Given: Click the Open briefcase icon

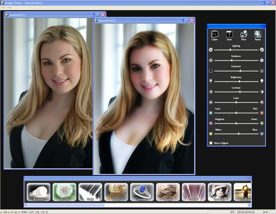Looking at the screenshot, I should point(215,34).
